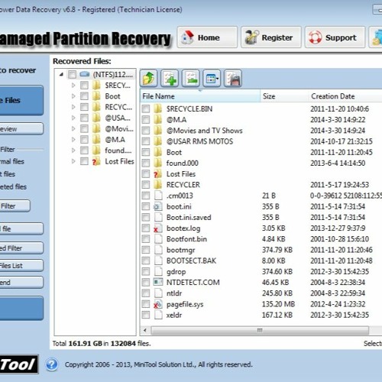The width and height of the screenshot is (382, 382).
Task: Click the Filter button in sidebar
Action: [15, 206]
